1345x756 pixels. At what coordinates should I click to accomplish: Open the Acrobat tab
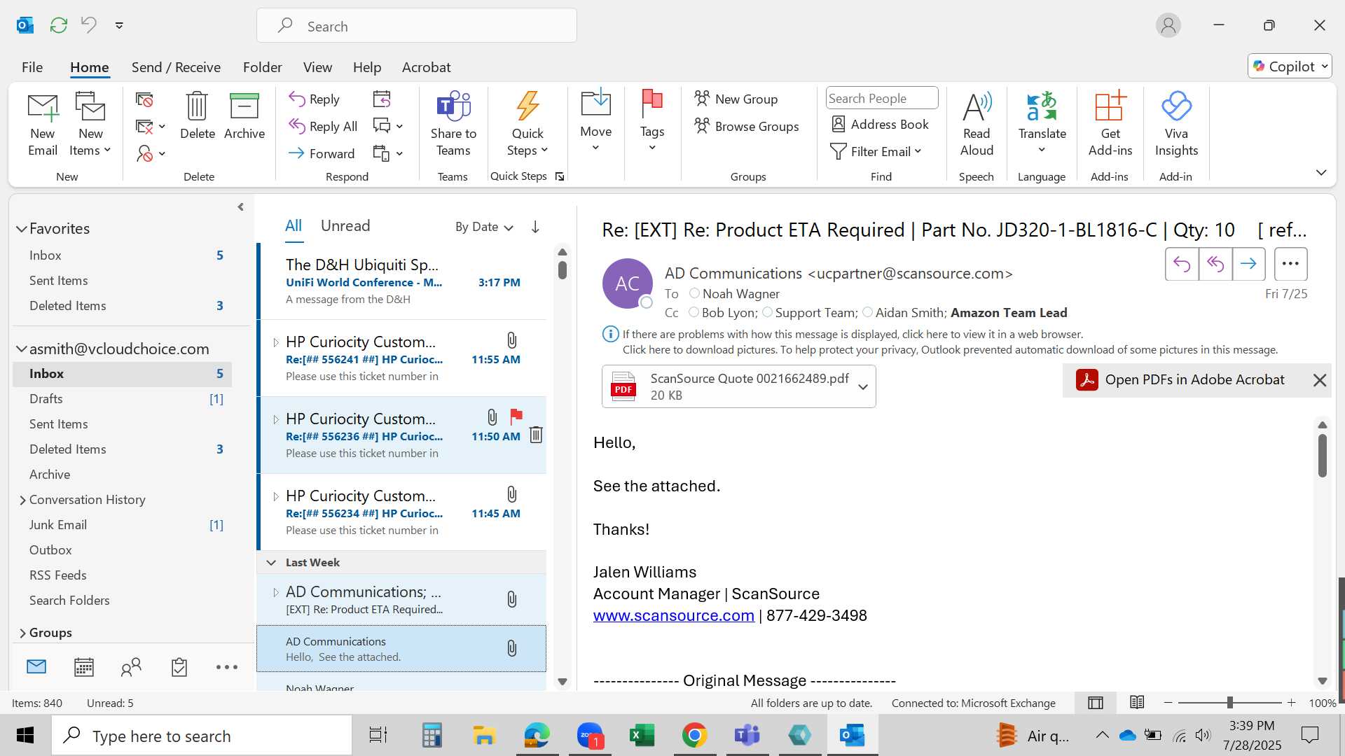pos(426,67)
